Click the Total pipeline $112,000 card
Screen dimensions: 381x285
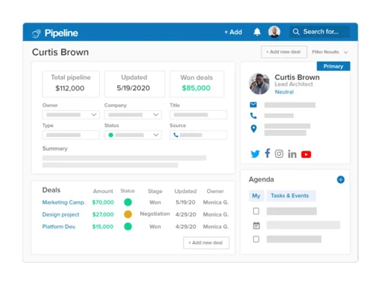coord(71,84)
